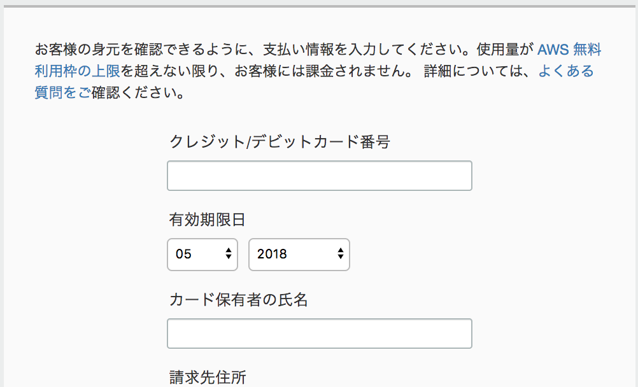Click the カード保有者の氏名 label
Image resolution: width=638 pixels, height=387 pixels.
coord(238,300)
